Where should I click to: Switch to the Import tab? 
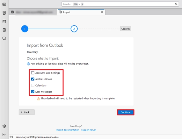coord(81,12)
